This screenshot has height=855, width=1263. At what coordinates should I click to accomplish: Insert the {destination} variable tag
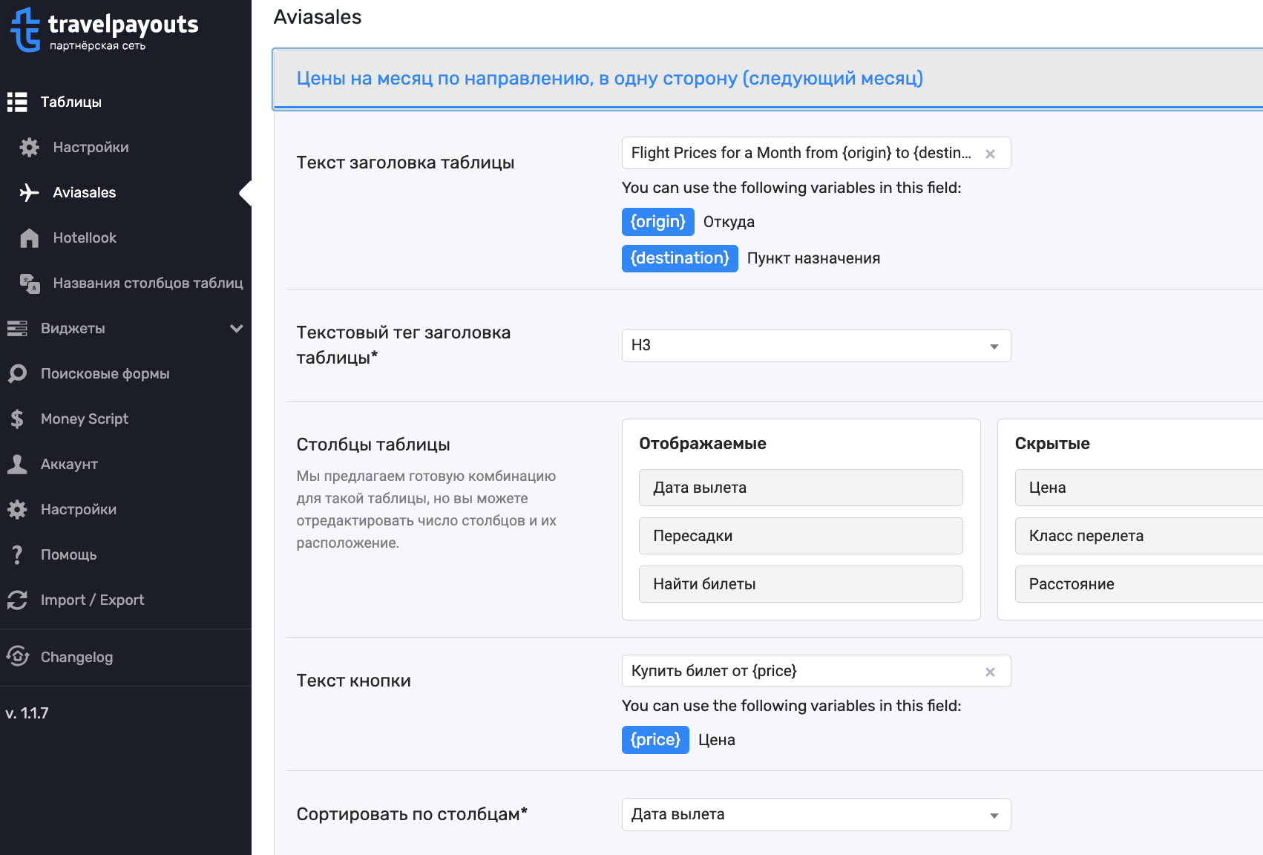pyautogui.click(x=680, y=258)
